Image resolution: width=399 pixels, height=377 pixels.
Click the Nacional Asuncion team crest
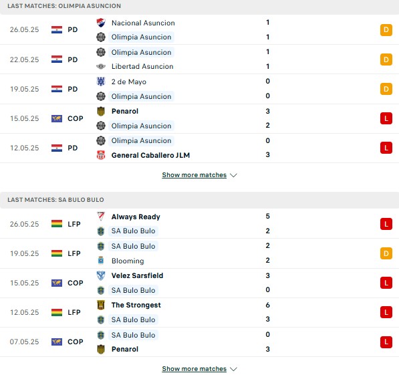[x=101, y=23]
